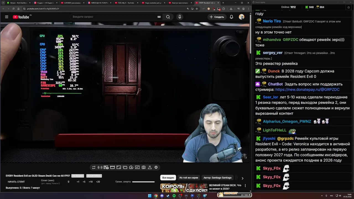Image resolution: width=354 pixels, height=199 pixels.
Task: Run search with the magnifier button
Action: pyautogui.click(x=168, y=17)
